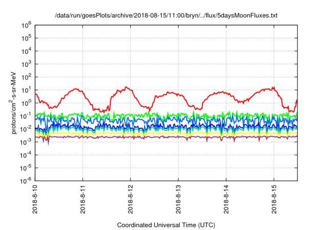Click the y-axis label 10^0
Screen dimensions: 328x230
27,103
